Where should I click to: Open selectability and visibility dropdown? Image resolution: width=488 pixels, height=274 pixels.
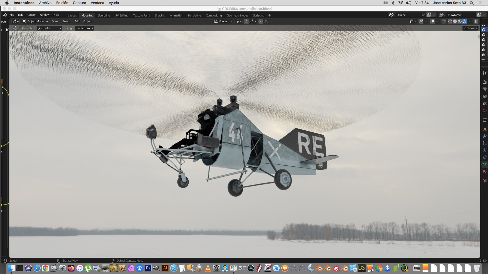[x=413, y=21]
